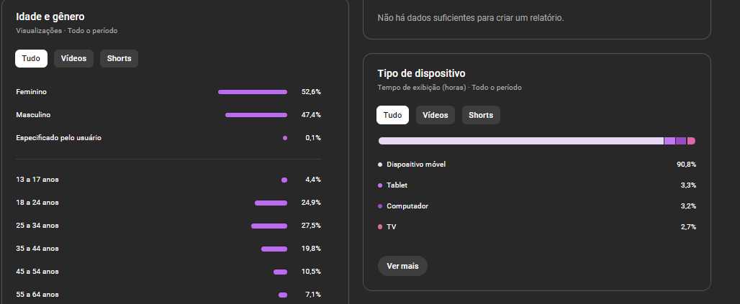
Task: Click the pink TV segment of device bar
Action: 691,141
